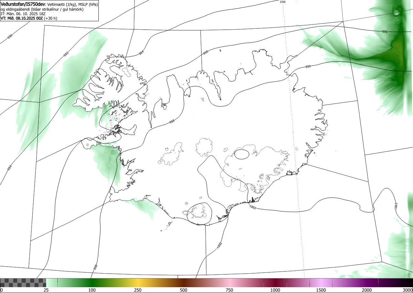Click the colorbar label 750
The height and width of the screenshot is (293, 413).
pos(229,290)
